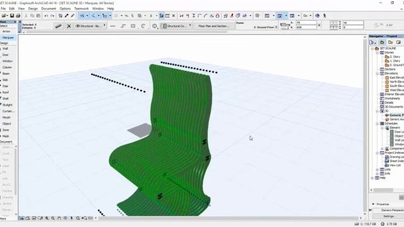Expand the Help node in Navigator
This screenshot has height=227, width=404.
372,178
